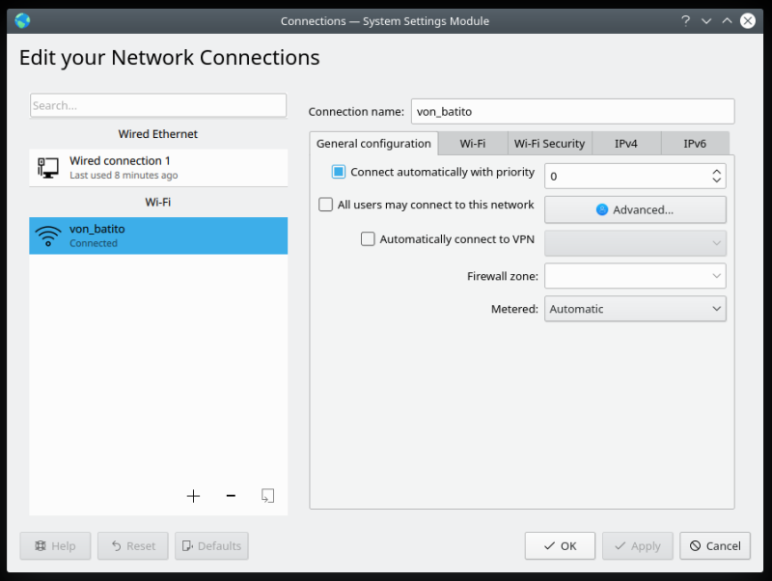Add a new connection with the plus icon
Image resolution: width=772 pixels, height=581 pixels.
(x=193, y=495)
